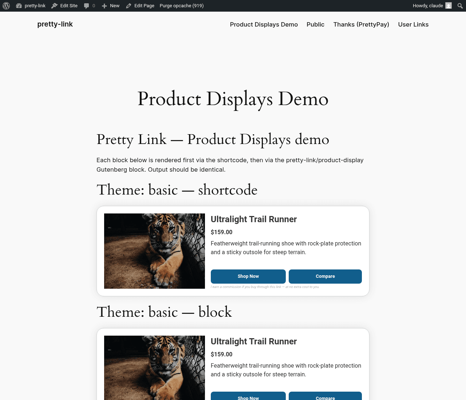Open the Public navigation link

point(315,24)
